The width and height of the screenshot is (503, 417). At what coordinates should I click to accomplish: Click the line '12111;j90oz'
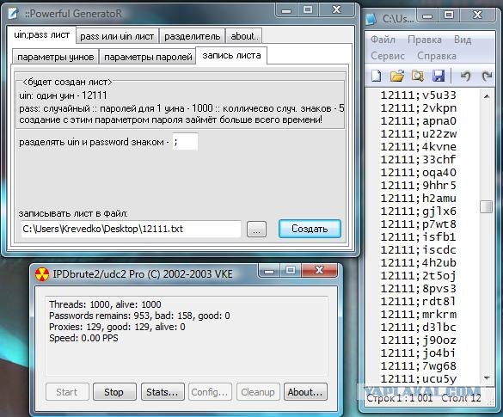419,340
